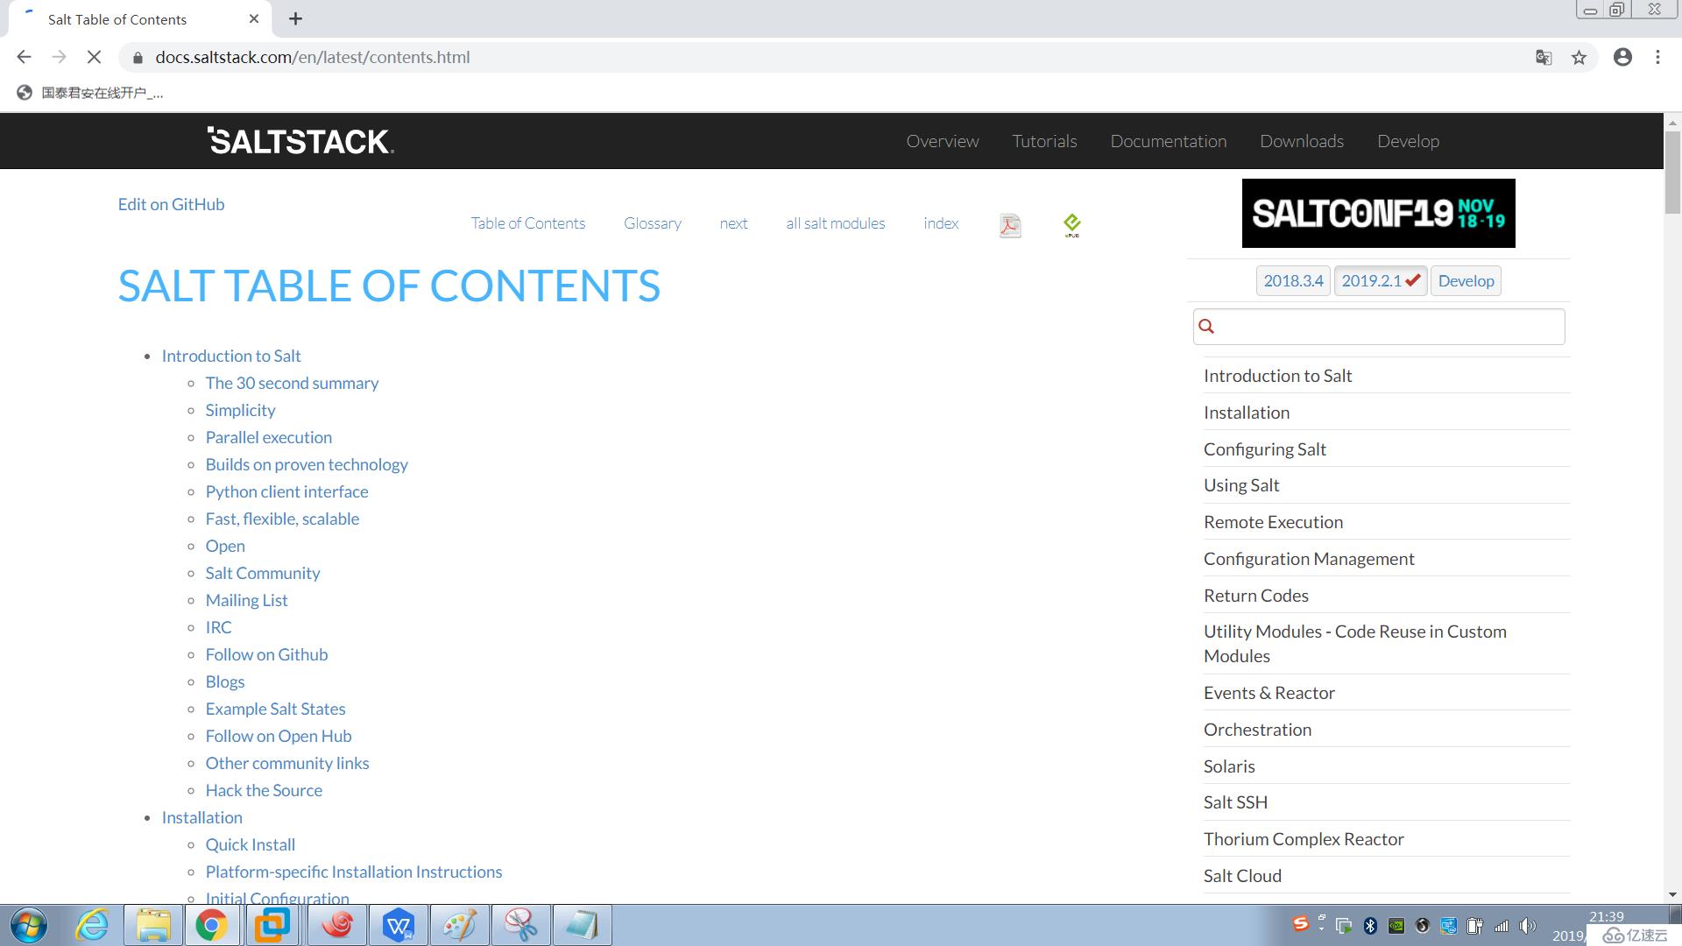Open a new browser tab with plus
The height and width of the screenshot is (946, 1682).
tap(295, 18)
